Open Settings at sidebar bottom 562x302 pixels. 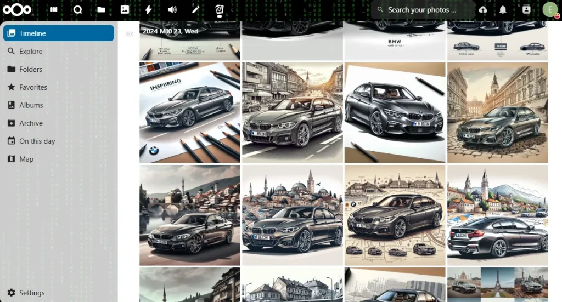point(59,293)
